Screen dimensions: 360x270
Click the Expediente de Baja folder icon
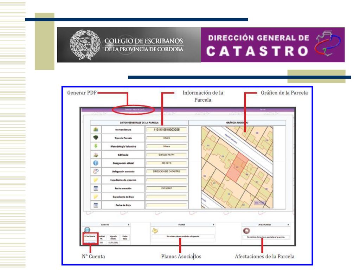pyautogui.click(x=96, y=197)
